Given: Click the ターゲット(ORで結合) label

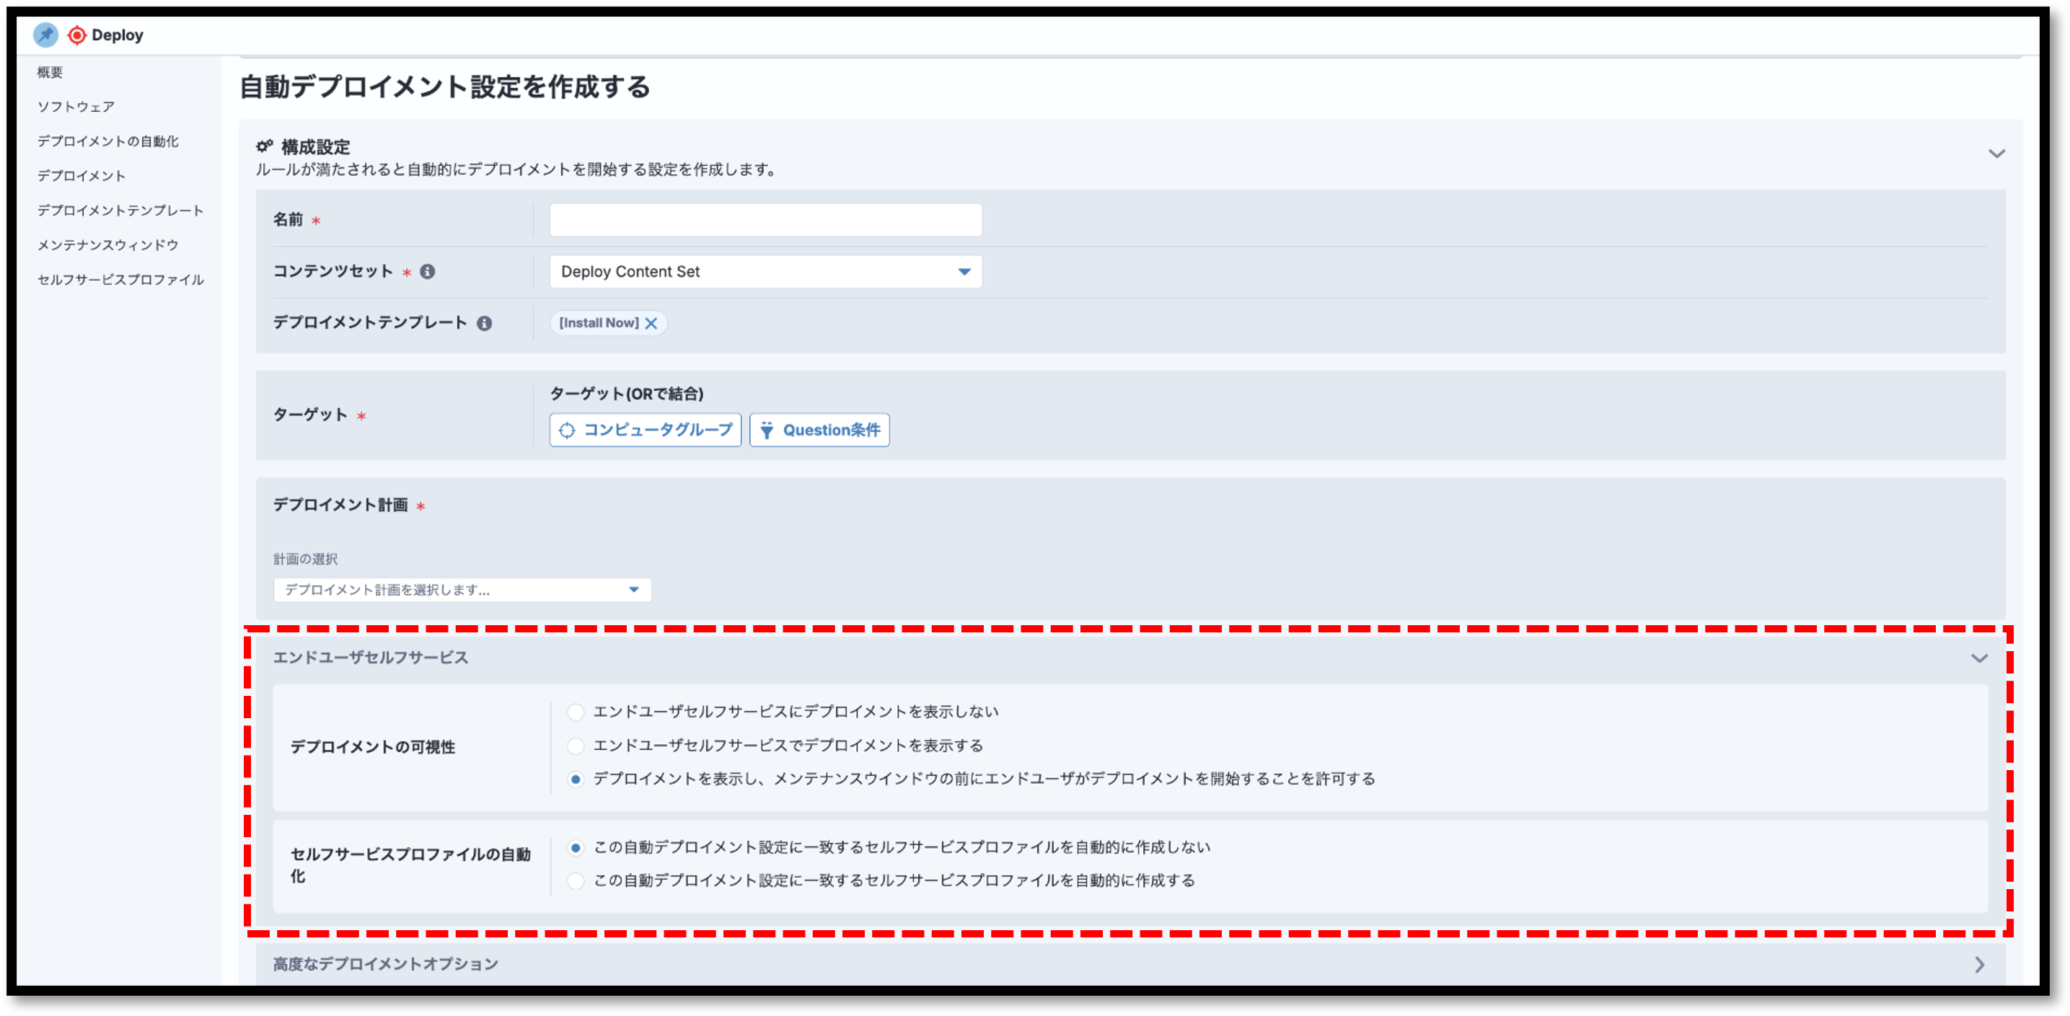Looking at the screenshot, I should 626,394.
